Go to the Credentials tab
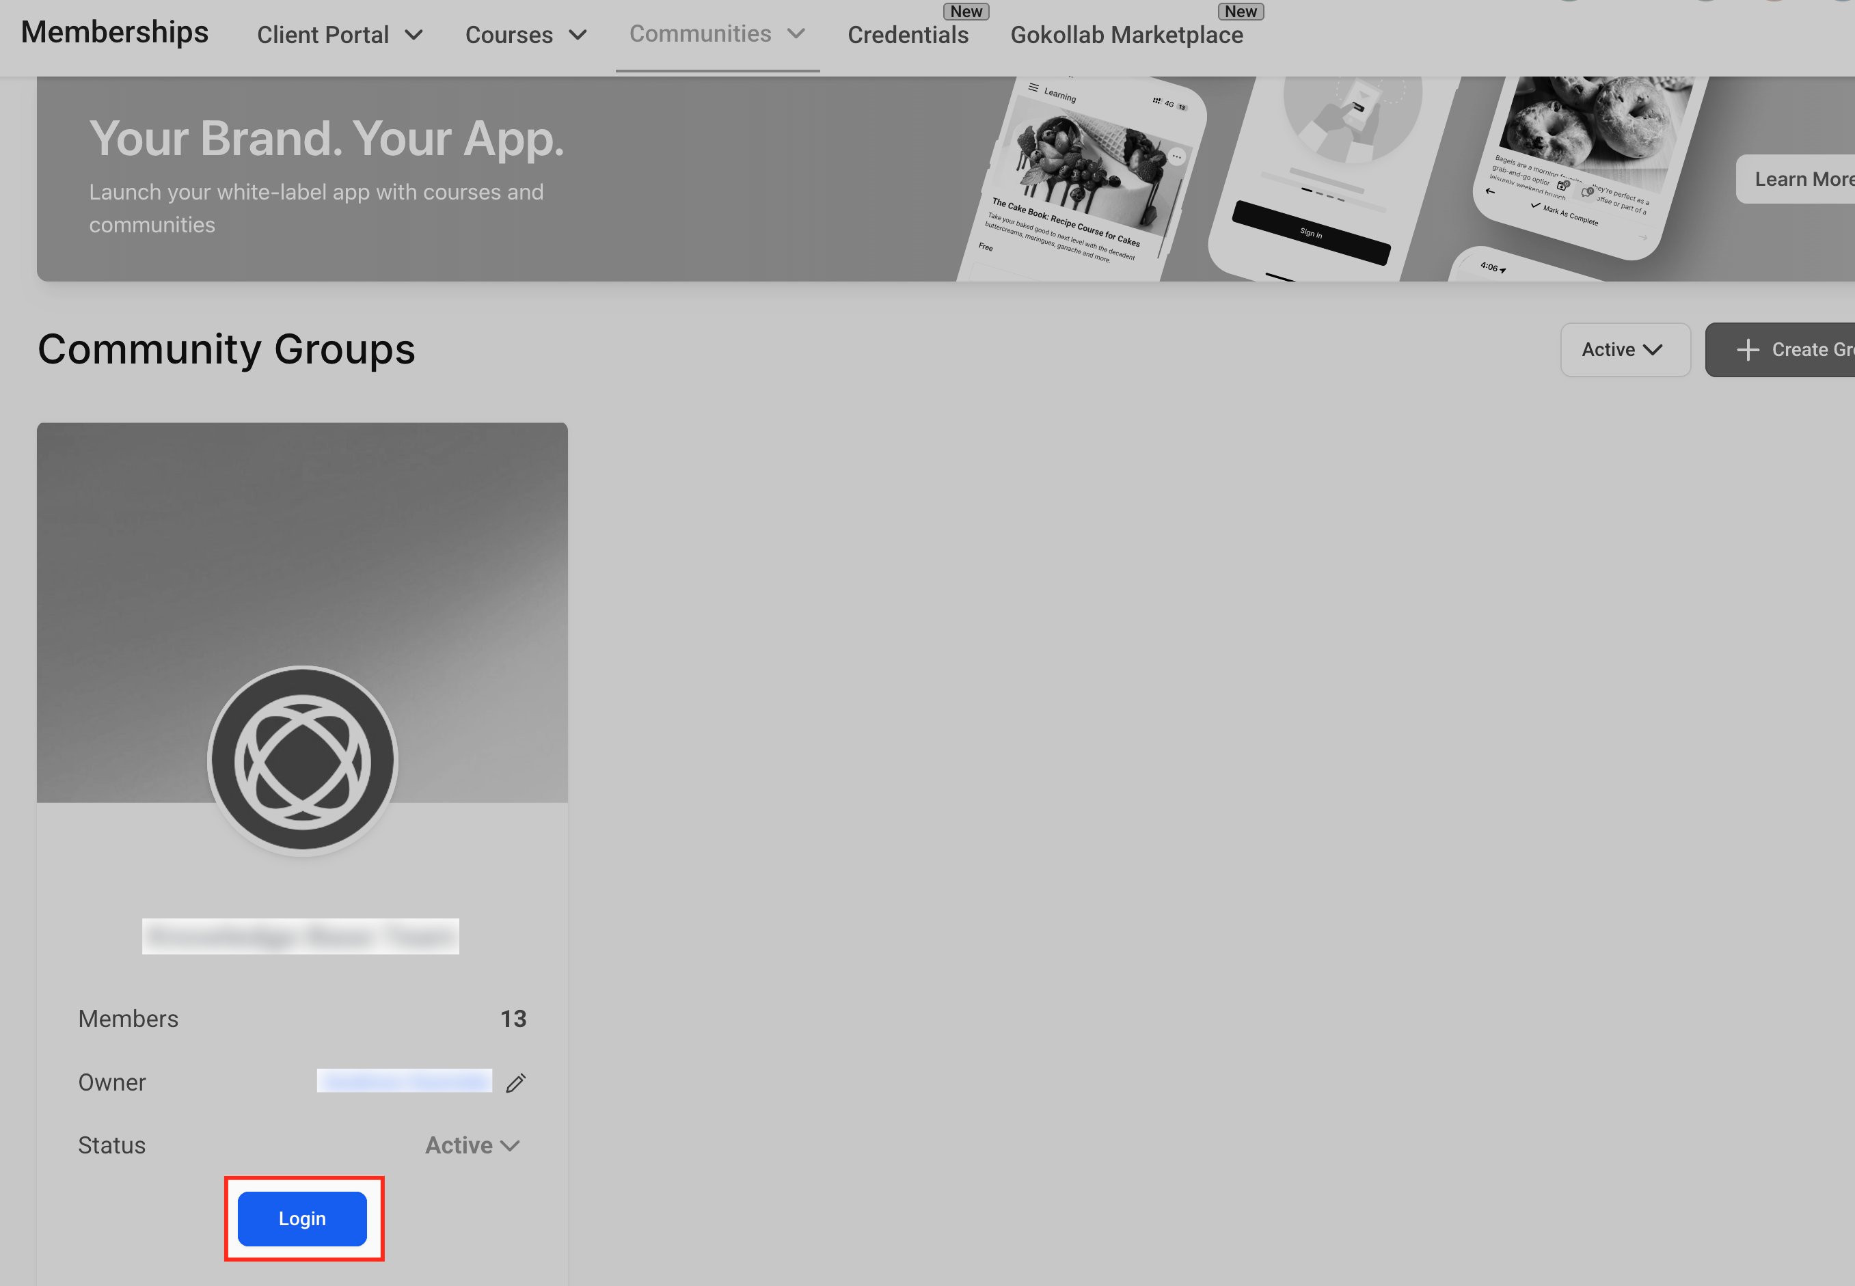 pos(908,36)
